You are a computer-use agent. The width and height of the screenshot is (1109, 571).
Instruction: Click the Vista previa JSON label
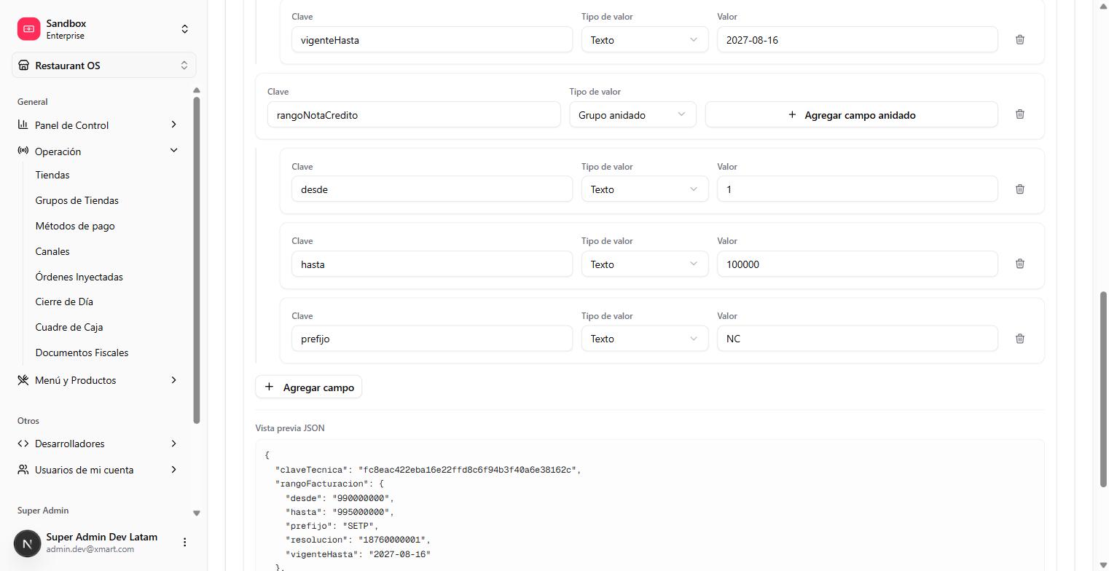290,428
